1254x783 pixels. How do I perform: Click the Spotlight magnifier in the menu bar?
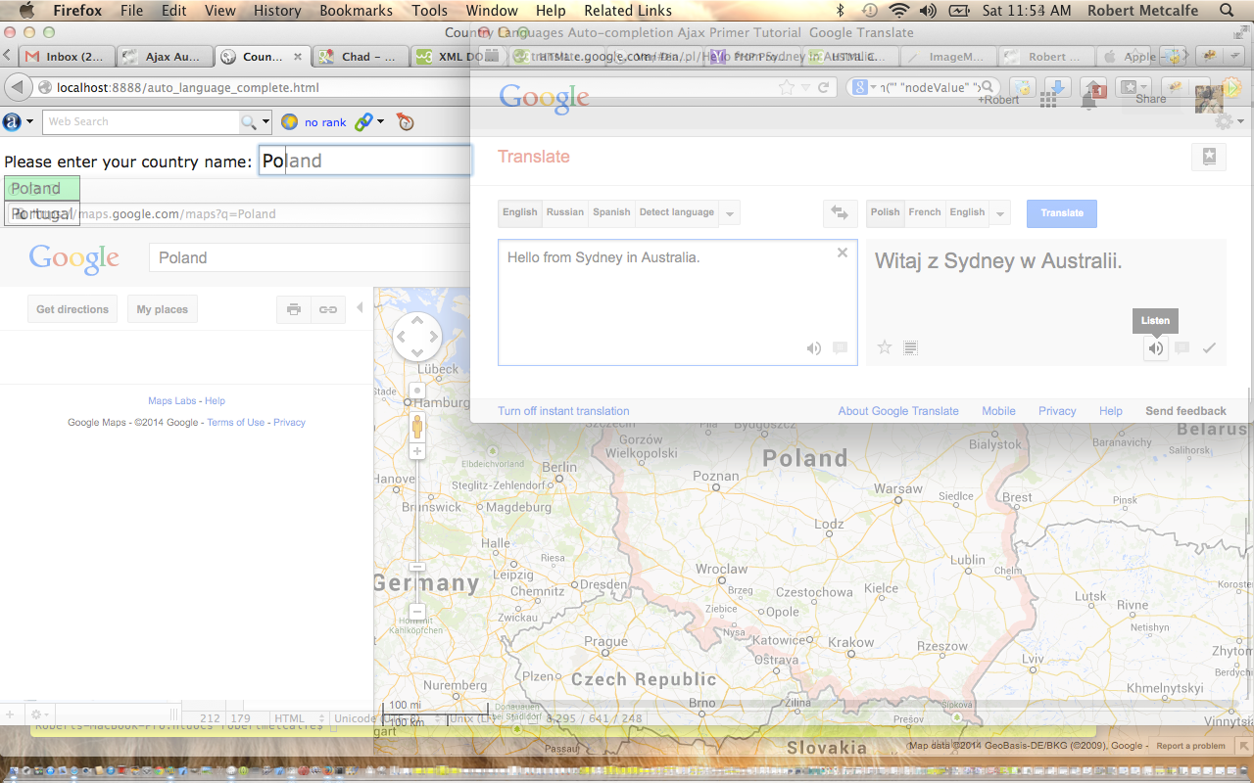(x=1226, y=11)
